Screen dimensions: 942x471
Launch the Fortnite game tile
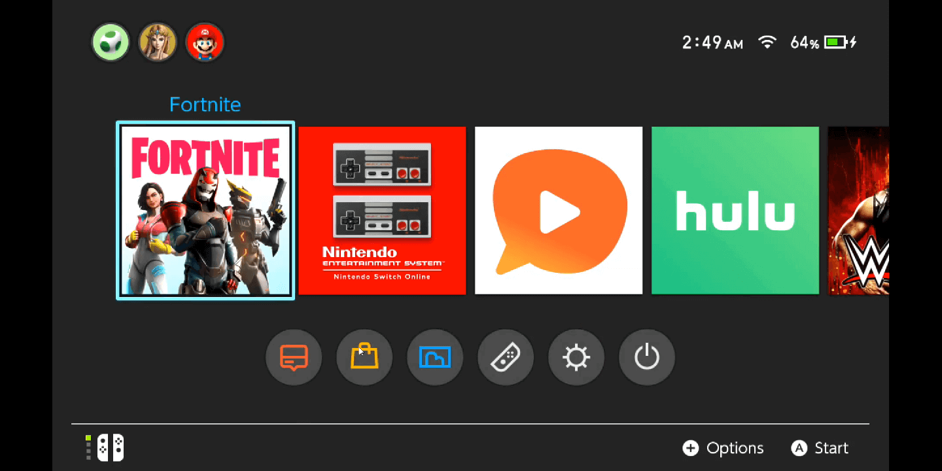pos(205,211)
